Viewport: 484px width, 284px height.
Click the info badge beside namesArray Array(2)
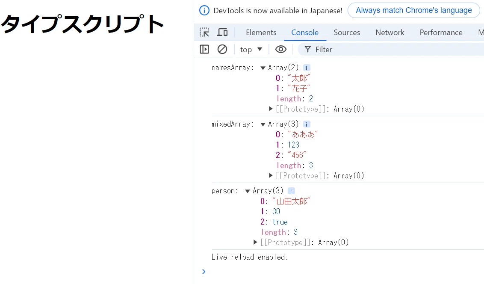click(x=307, y=68)
